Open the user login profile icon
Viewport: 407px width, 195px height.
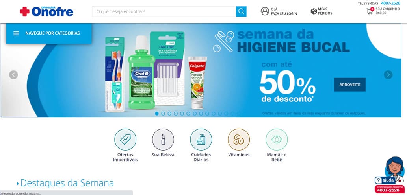coord(265,11)
